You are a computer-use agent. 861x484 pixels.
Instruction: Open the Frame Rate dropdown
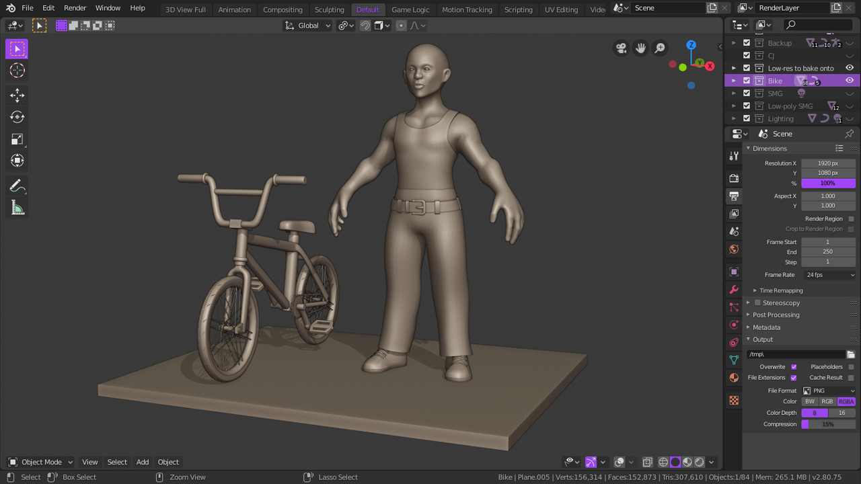[828, 275]
